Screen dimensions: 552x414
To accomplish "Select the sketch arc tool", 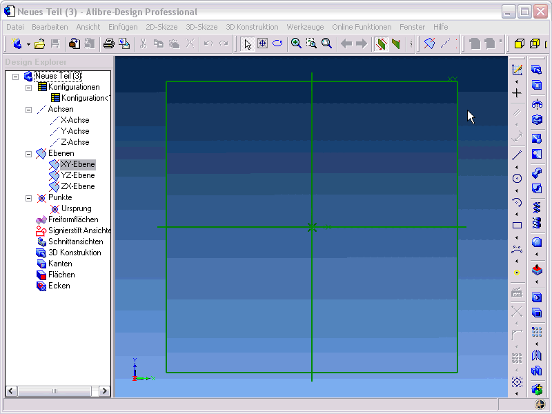I will pos(517,202).
